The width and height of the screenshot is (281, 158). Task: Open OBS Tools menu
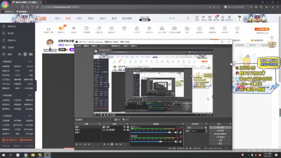(x=125, y=46)
